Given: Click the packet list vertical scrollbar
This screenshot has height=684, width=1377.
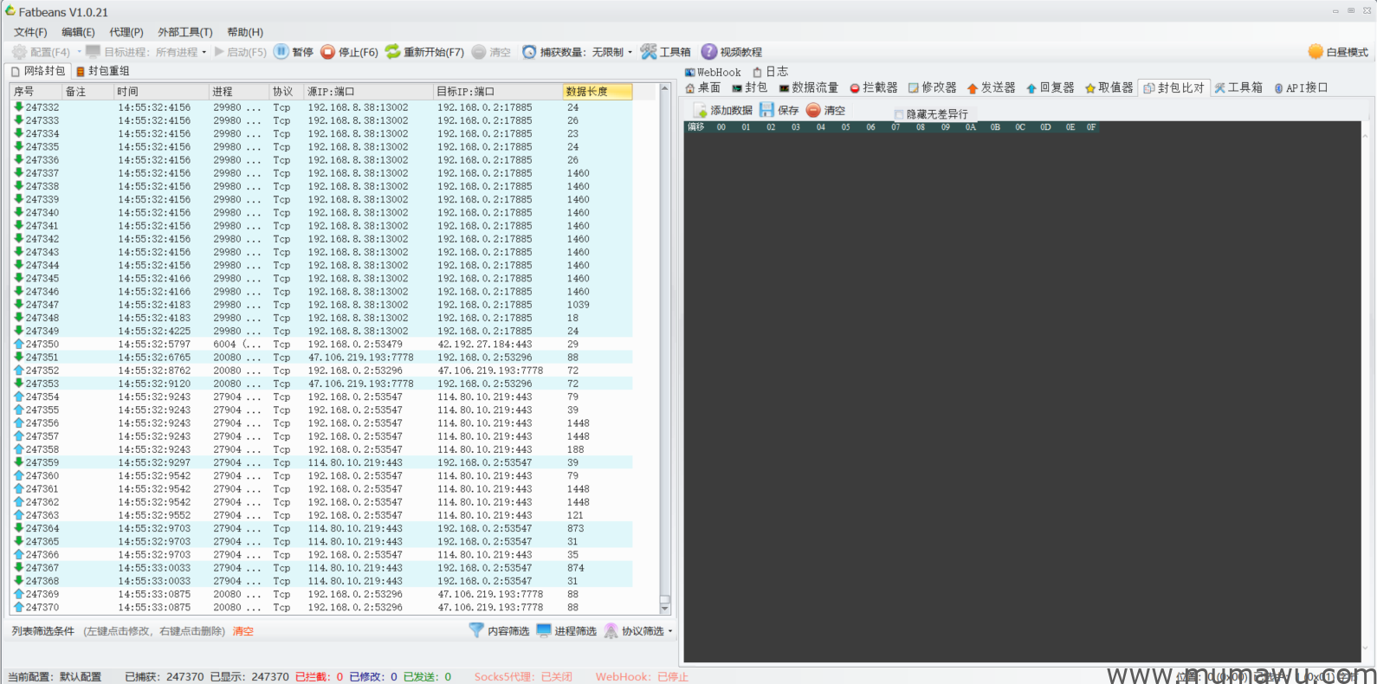Looking at the screenshot, I should (664, 346).
